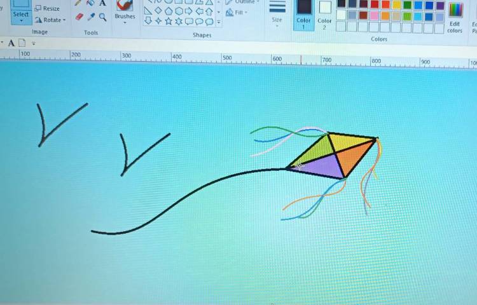The height and width of the screenshot is (305, 477).
Task: Open the Size line thickness dropdown
Action: tap(277, 23)
